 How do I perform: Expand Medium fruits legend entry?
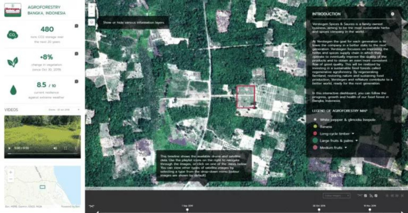tap(346, 147)
